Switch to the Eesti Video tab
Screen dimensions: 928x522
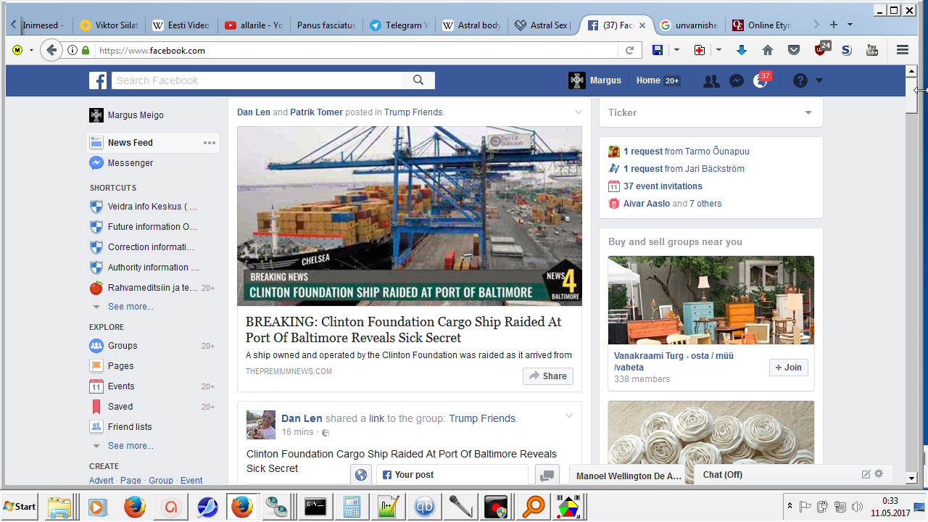point(182,25)
